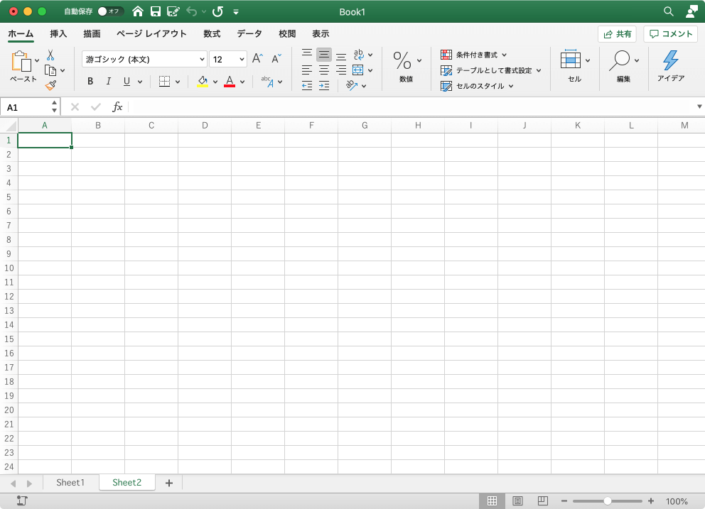Click the Comments button
The image size is (705, 509).
670,34
